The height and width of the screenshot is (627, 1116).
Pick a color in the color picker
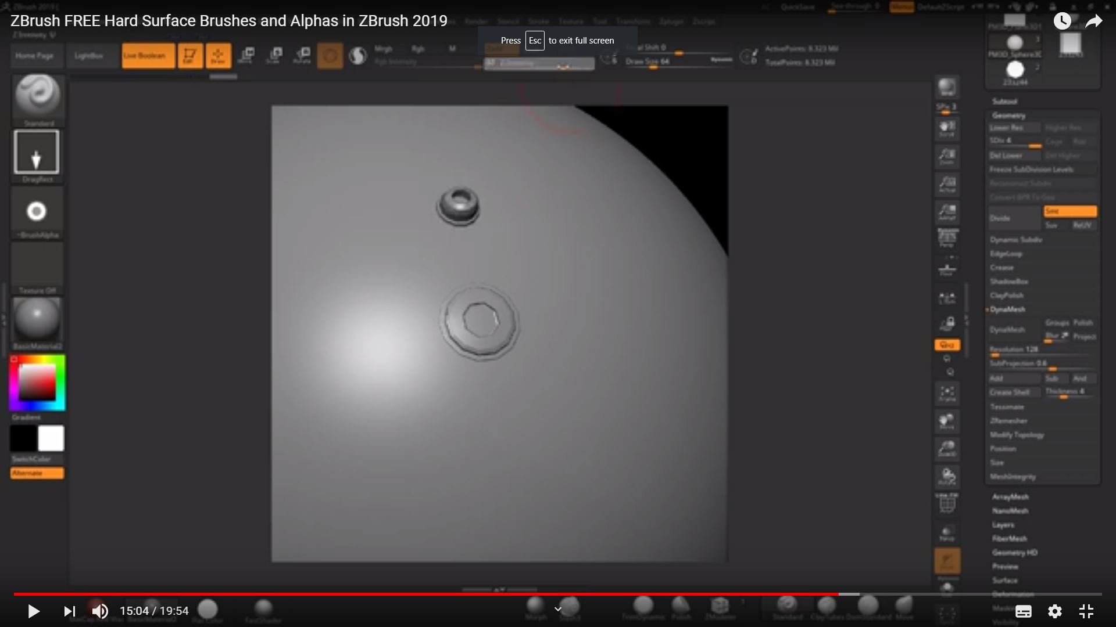tap(37, 383)
